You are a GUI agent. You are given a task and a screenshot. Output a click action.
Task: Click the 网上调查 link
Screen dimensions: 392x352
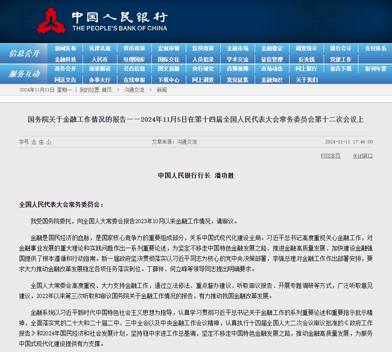(x=202, y=79)
